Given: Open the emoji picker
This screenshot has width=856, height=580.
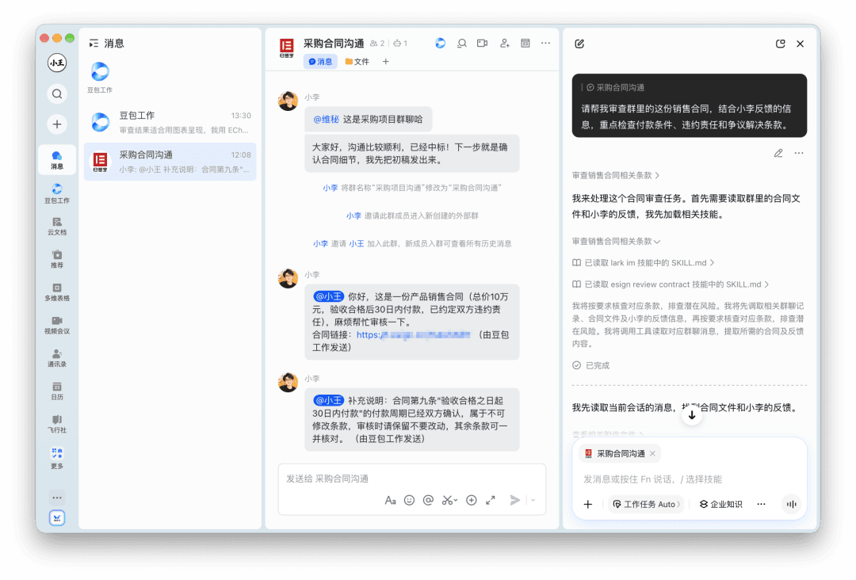Looking at the screenshot, I should 410,500.
